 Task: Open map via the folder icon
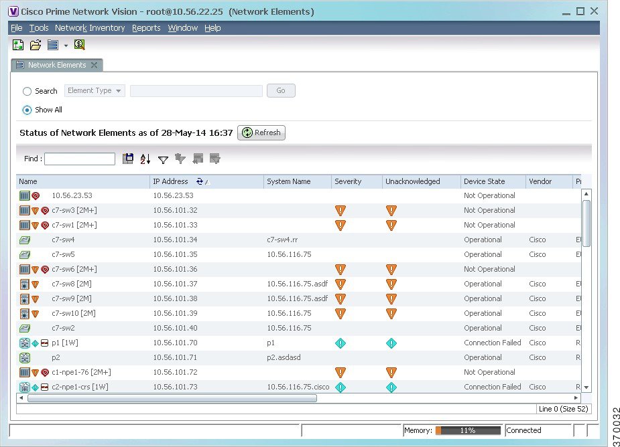36,45
